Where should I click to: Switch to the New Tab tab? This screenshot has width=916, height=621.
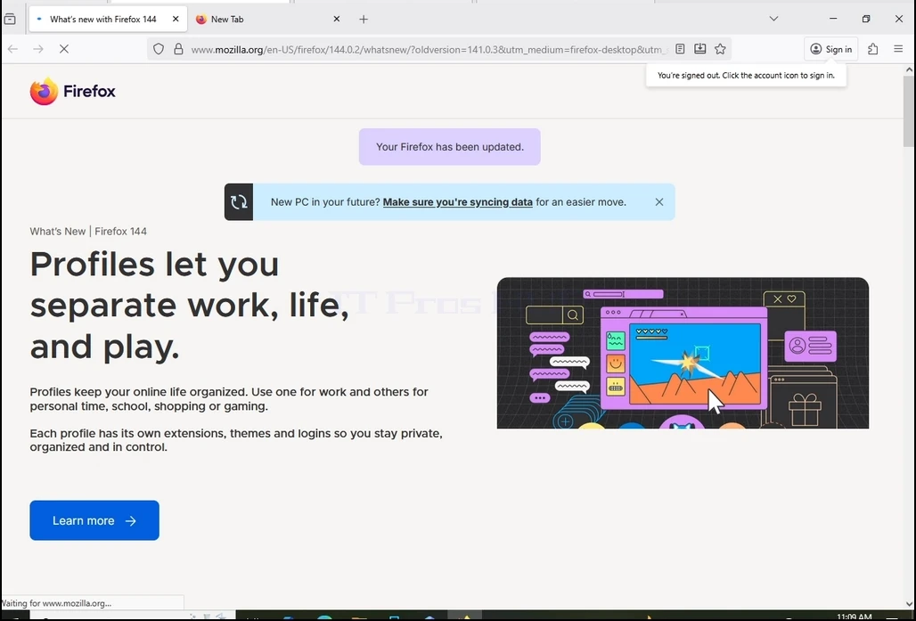click(269, 20)
